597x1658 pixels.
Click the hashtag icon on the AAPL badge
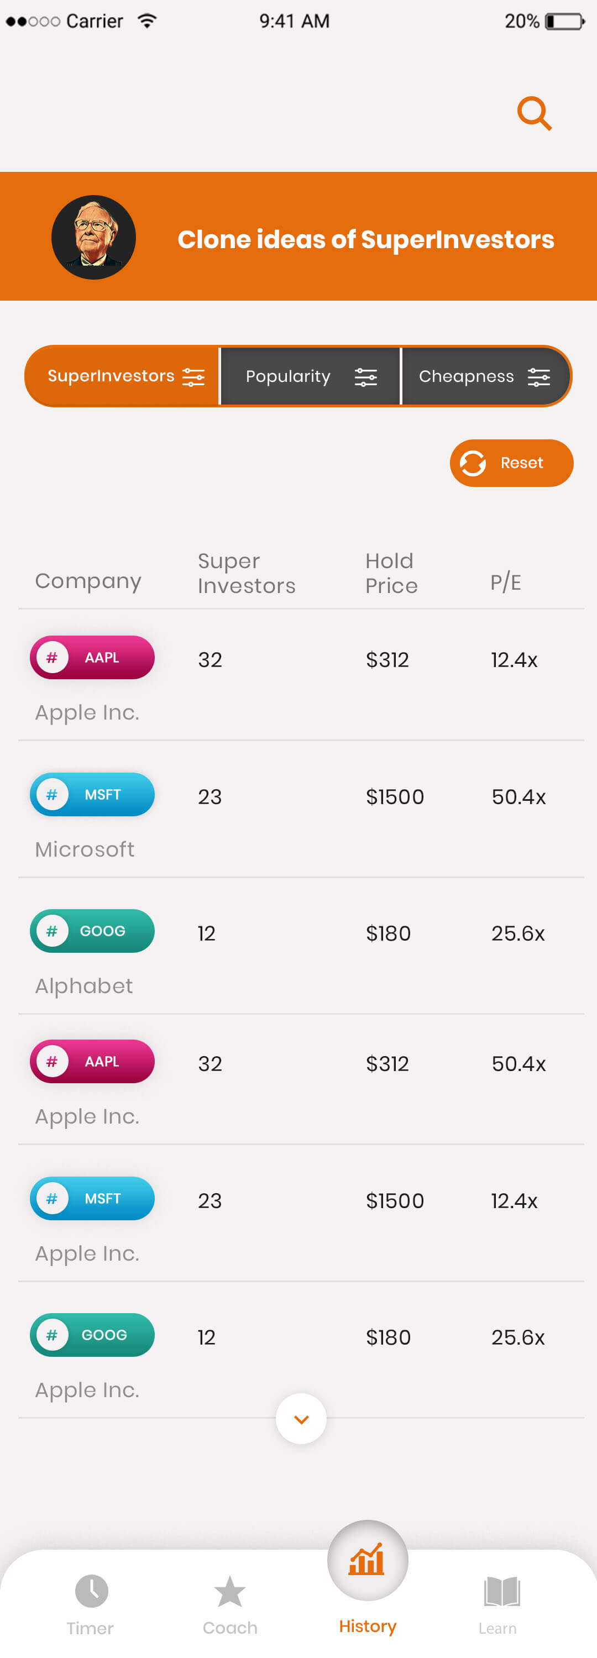click(52, 657)
